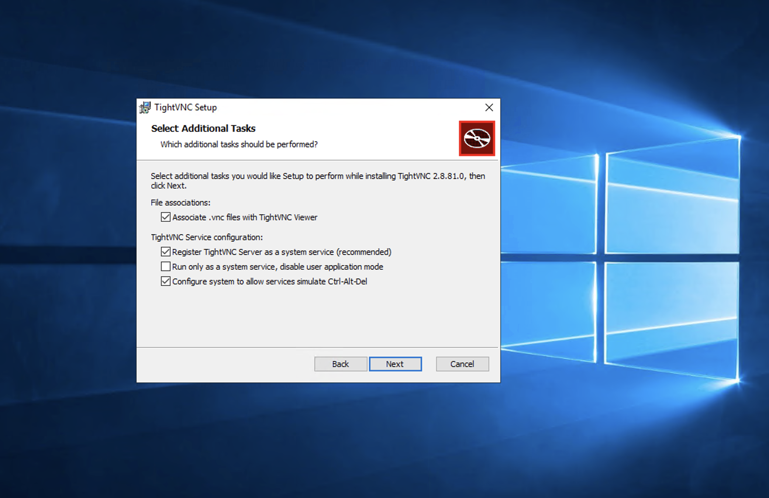Click the installation instructions text about TightVNC 2.8.81.0
The image size is (769, 498).
click(317, 181)
